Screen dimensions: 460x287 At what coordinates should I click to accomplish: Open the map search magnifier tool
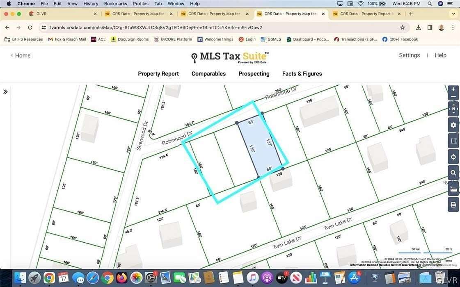click(x=453, y=173)
